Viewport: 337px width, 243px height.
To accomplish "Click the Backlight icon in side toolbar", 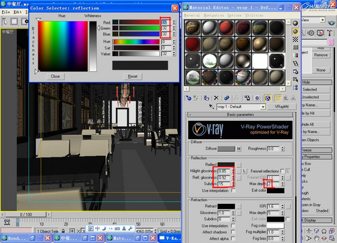I will (x=295, y=31).
